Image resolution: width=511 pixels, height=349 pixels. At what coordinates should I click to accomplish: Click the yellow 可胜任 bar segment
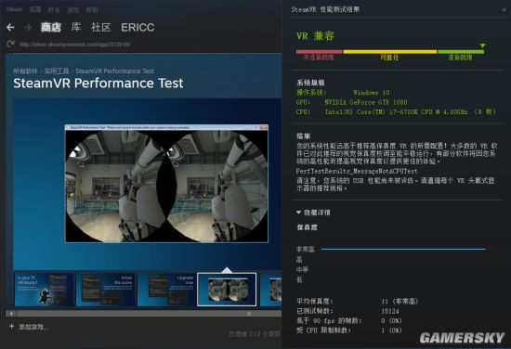point(390,52)
